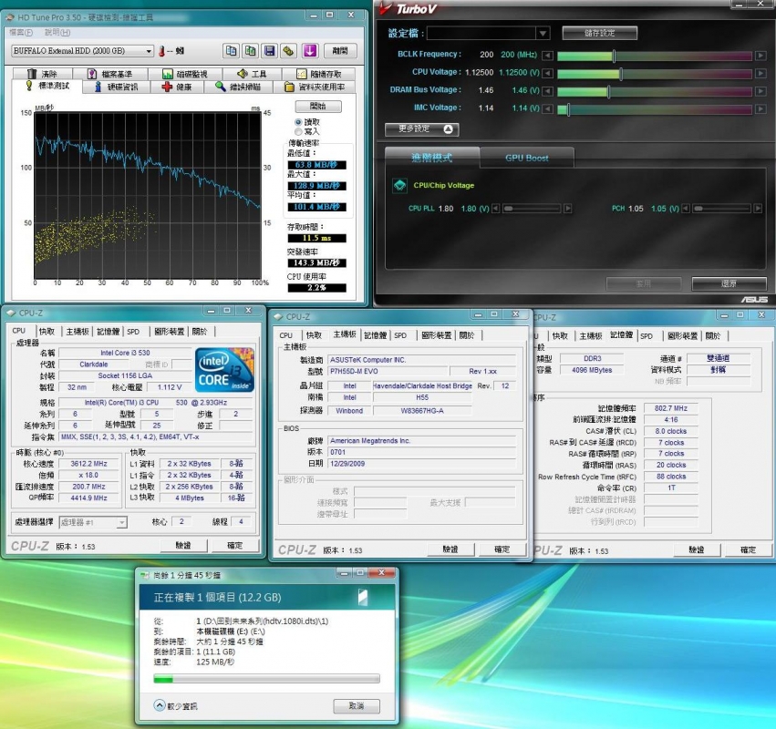The height and width of the screenshot is (729, 776).
Task: Click the purple down-arrow icon in HD Tune
Action: [x=310, y=51]
